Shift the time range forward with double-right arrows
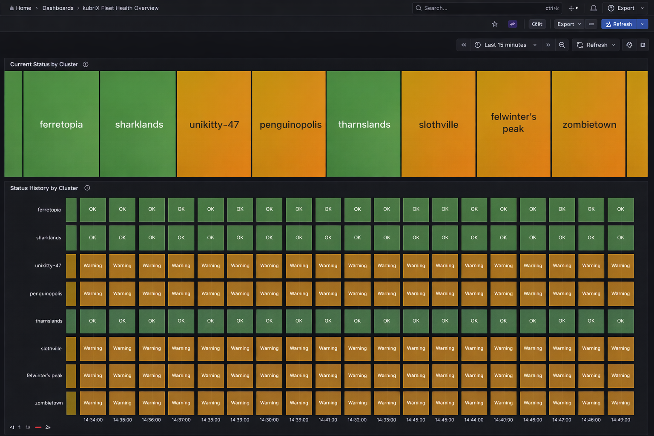Viewport: 654px width, 436px height. point(548,45)
